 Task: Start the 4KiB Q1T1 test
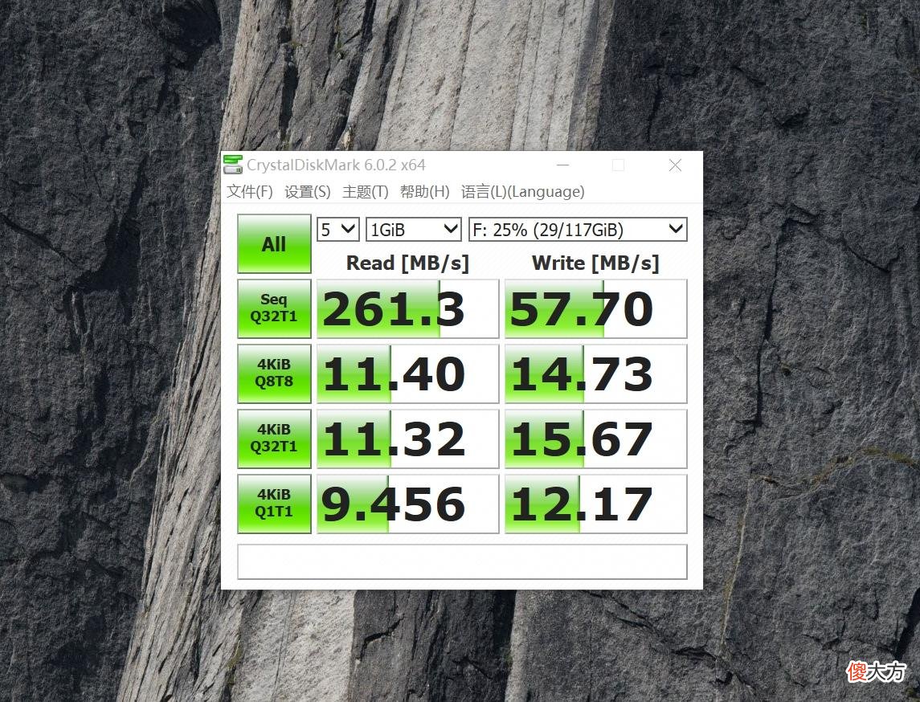(274, 504)
